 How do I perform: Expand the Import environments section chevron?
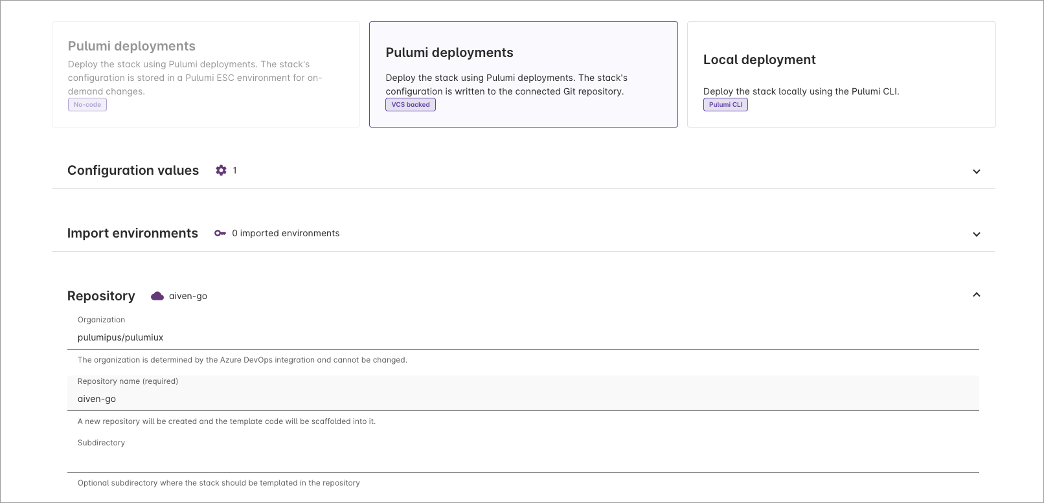(x=977, y=234)
